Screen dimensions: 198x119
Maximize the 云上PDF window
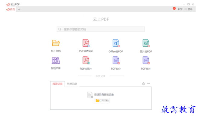tap(189, 5)
